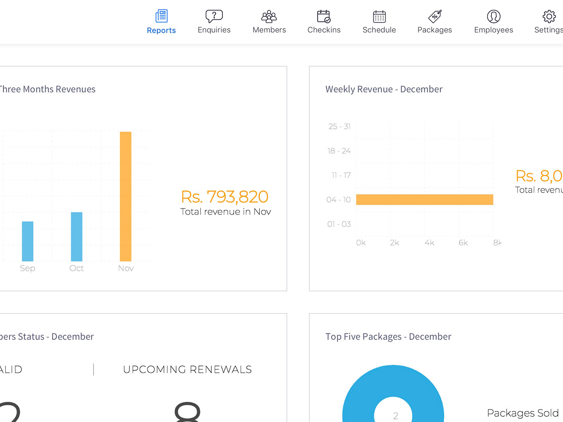
Task: Click the 'Three Months Revenues' title
Action: pyautogui.click(x=48, y=89)
